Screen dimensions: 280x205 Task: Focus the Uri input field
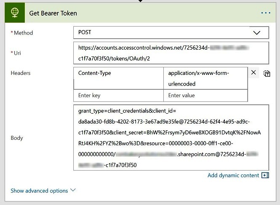click(171, 53)
